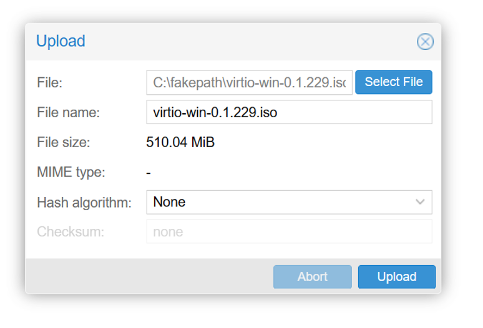The image size is (483, 328).
Task: Click the File size label
Action: coord(64,142)
